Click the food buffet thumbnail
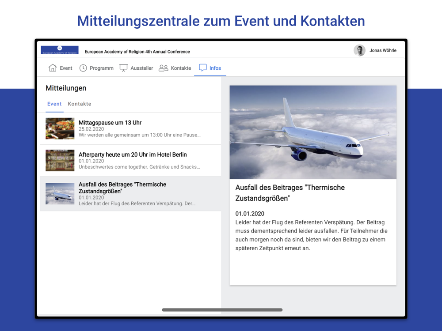Screen dimensions: 442x331 [x=60, y=128]
